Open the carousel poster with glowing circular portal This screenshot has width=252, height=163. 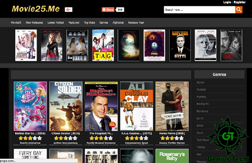(x=129, y=45)
